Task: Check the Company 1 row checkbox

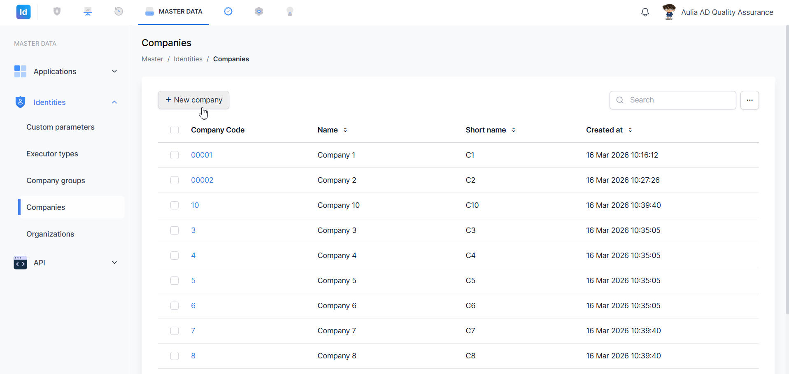Action: (175, 155)
